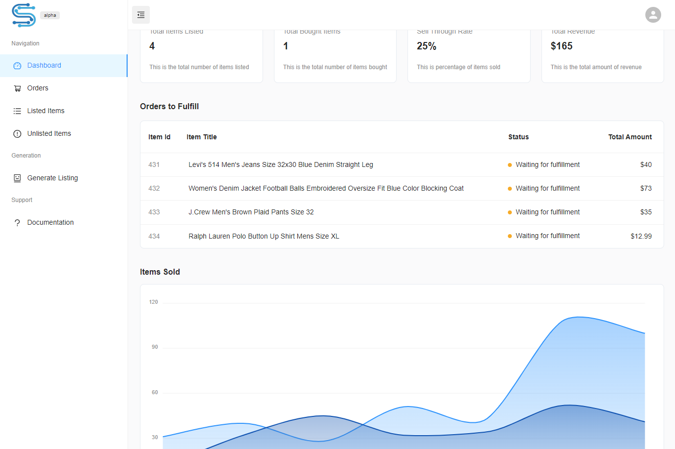Select the Levi's 514 Jeans order row
This screenshot has height=449, width=675.
point(280,165)
